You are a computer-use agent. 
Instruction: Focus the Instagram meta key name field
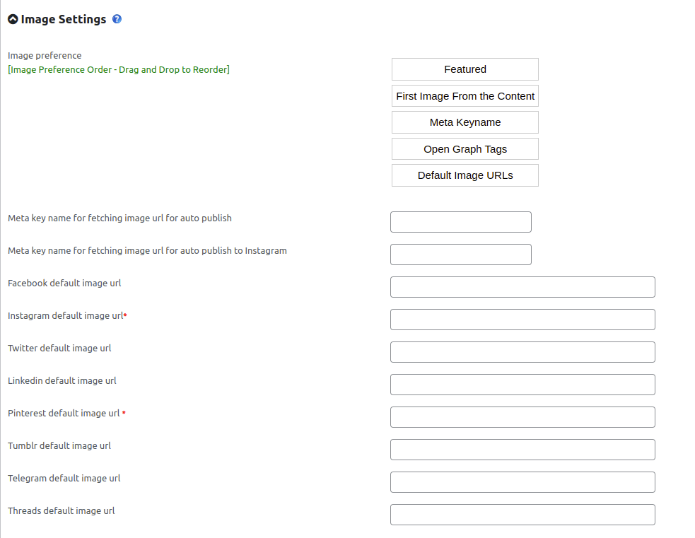click(460, 254)
